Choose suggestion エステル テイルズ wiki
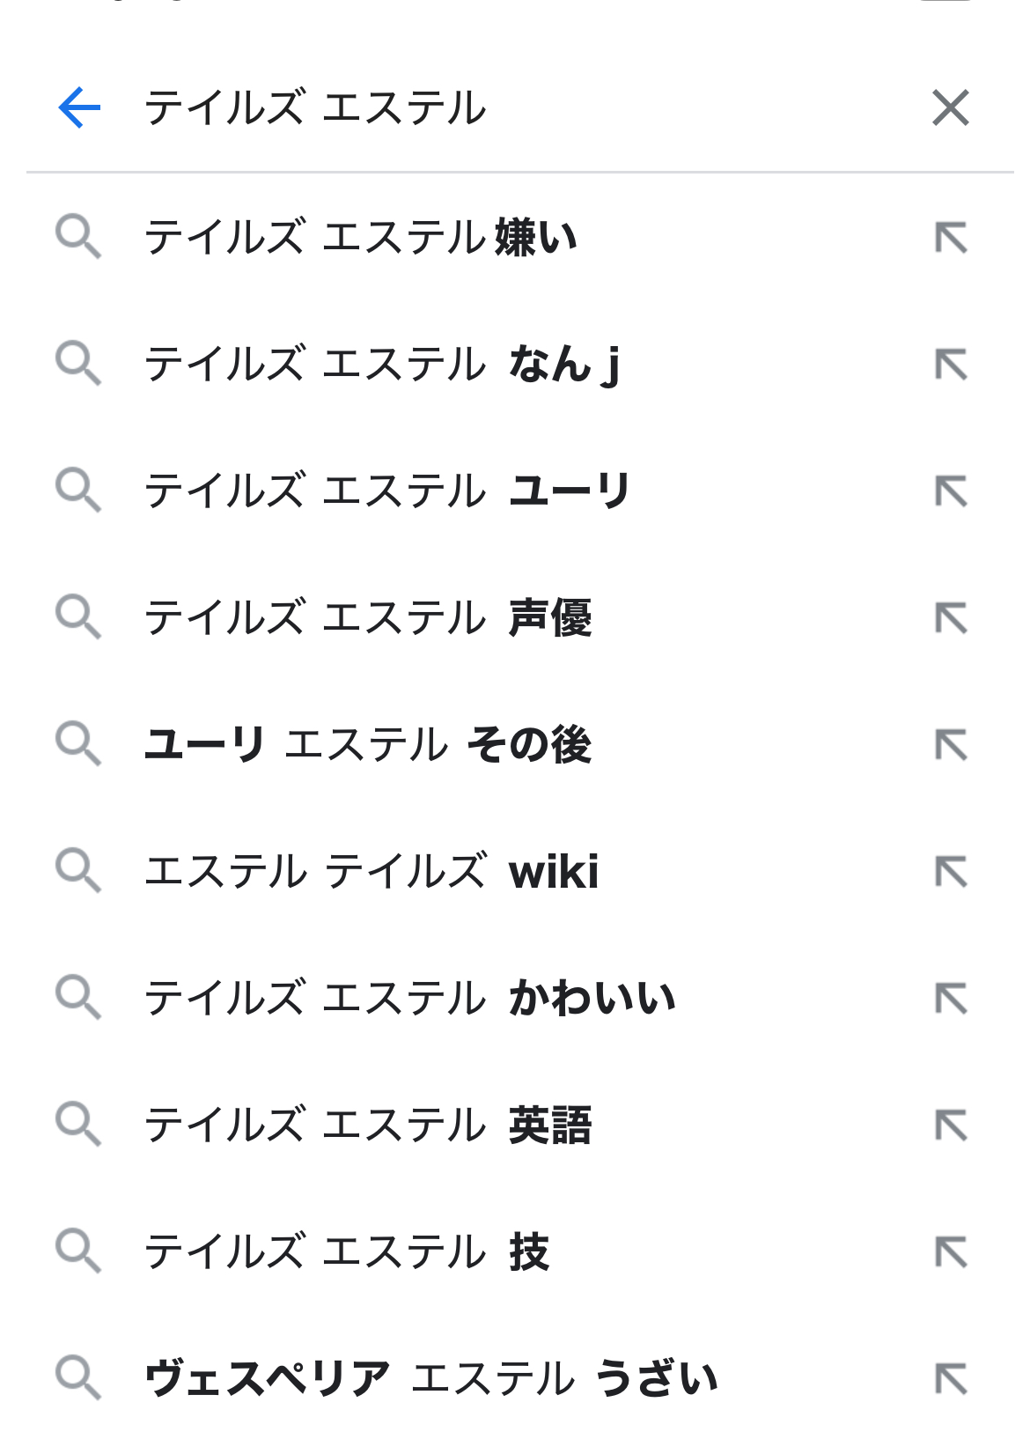Screen dimensions: 1030x1454 coord(372,872)
